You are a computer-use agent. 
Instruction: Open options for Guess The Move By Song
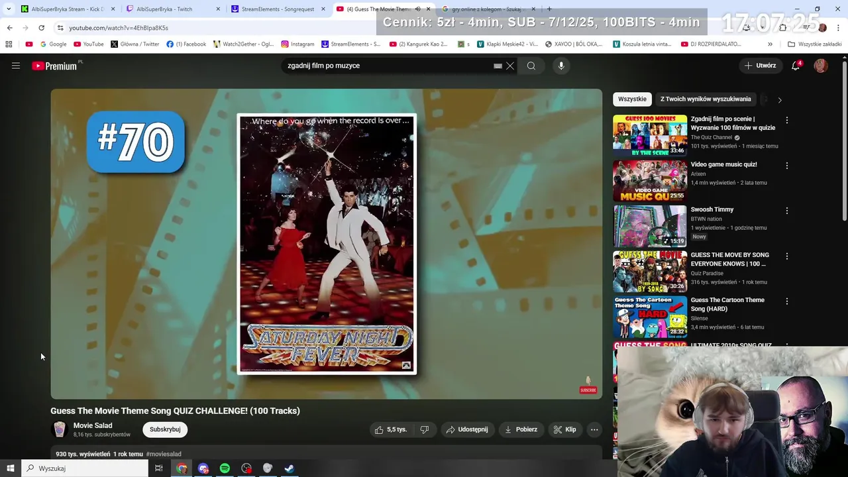point(787,256)
